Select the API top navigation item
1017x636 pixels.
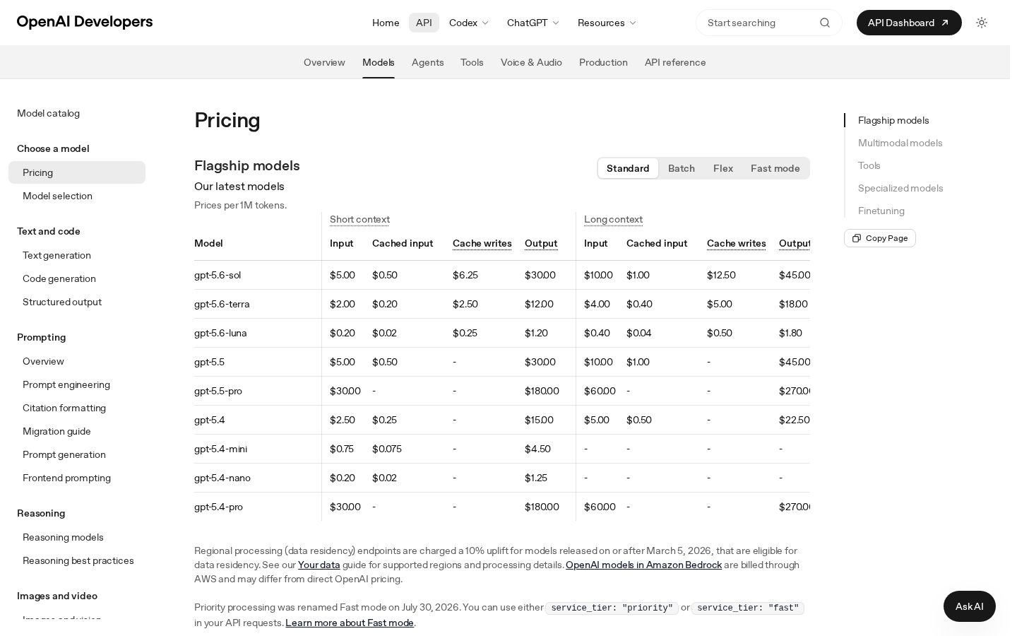pos(424,23)
